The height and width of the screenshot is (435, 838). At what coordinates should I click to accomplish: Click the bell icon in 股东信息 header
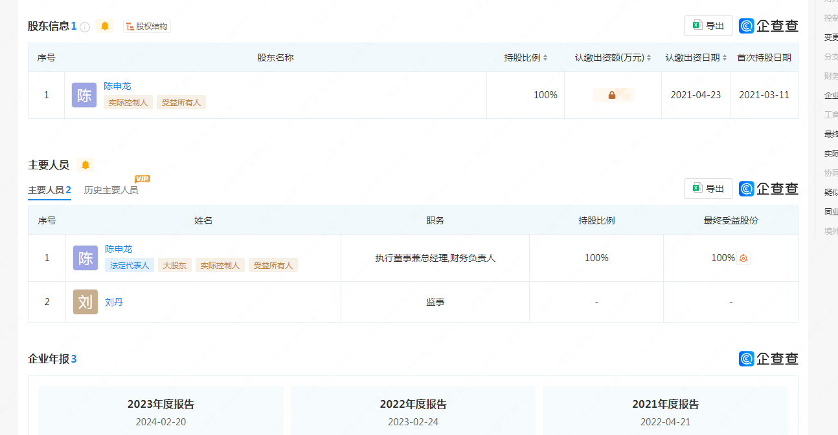pyautogui.click(x=105, y=26)
